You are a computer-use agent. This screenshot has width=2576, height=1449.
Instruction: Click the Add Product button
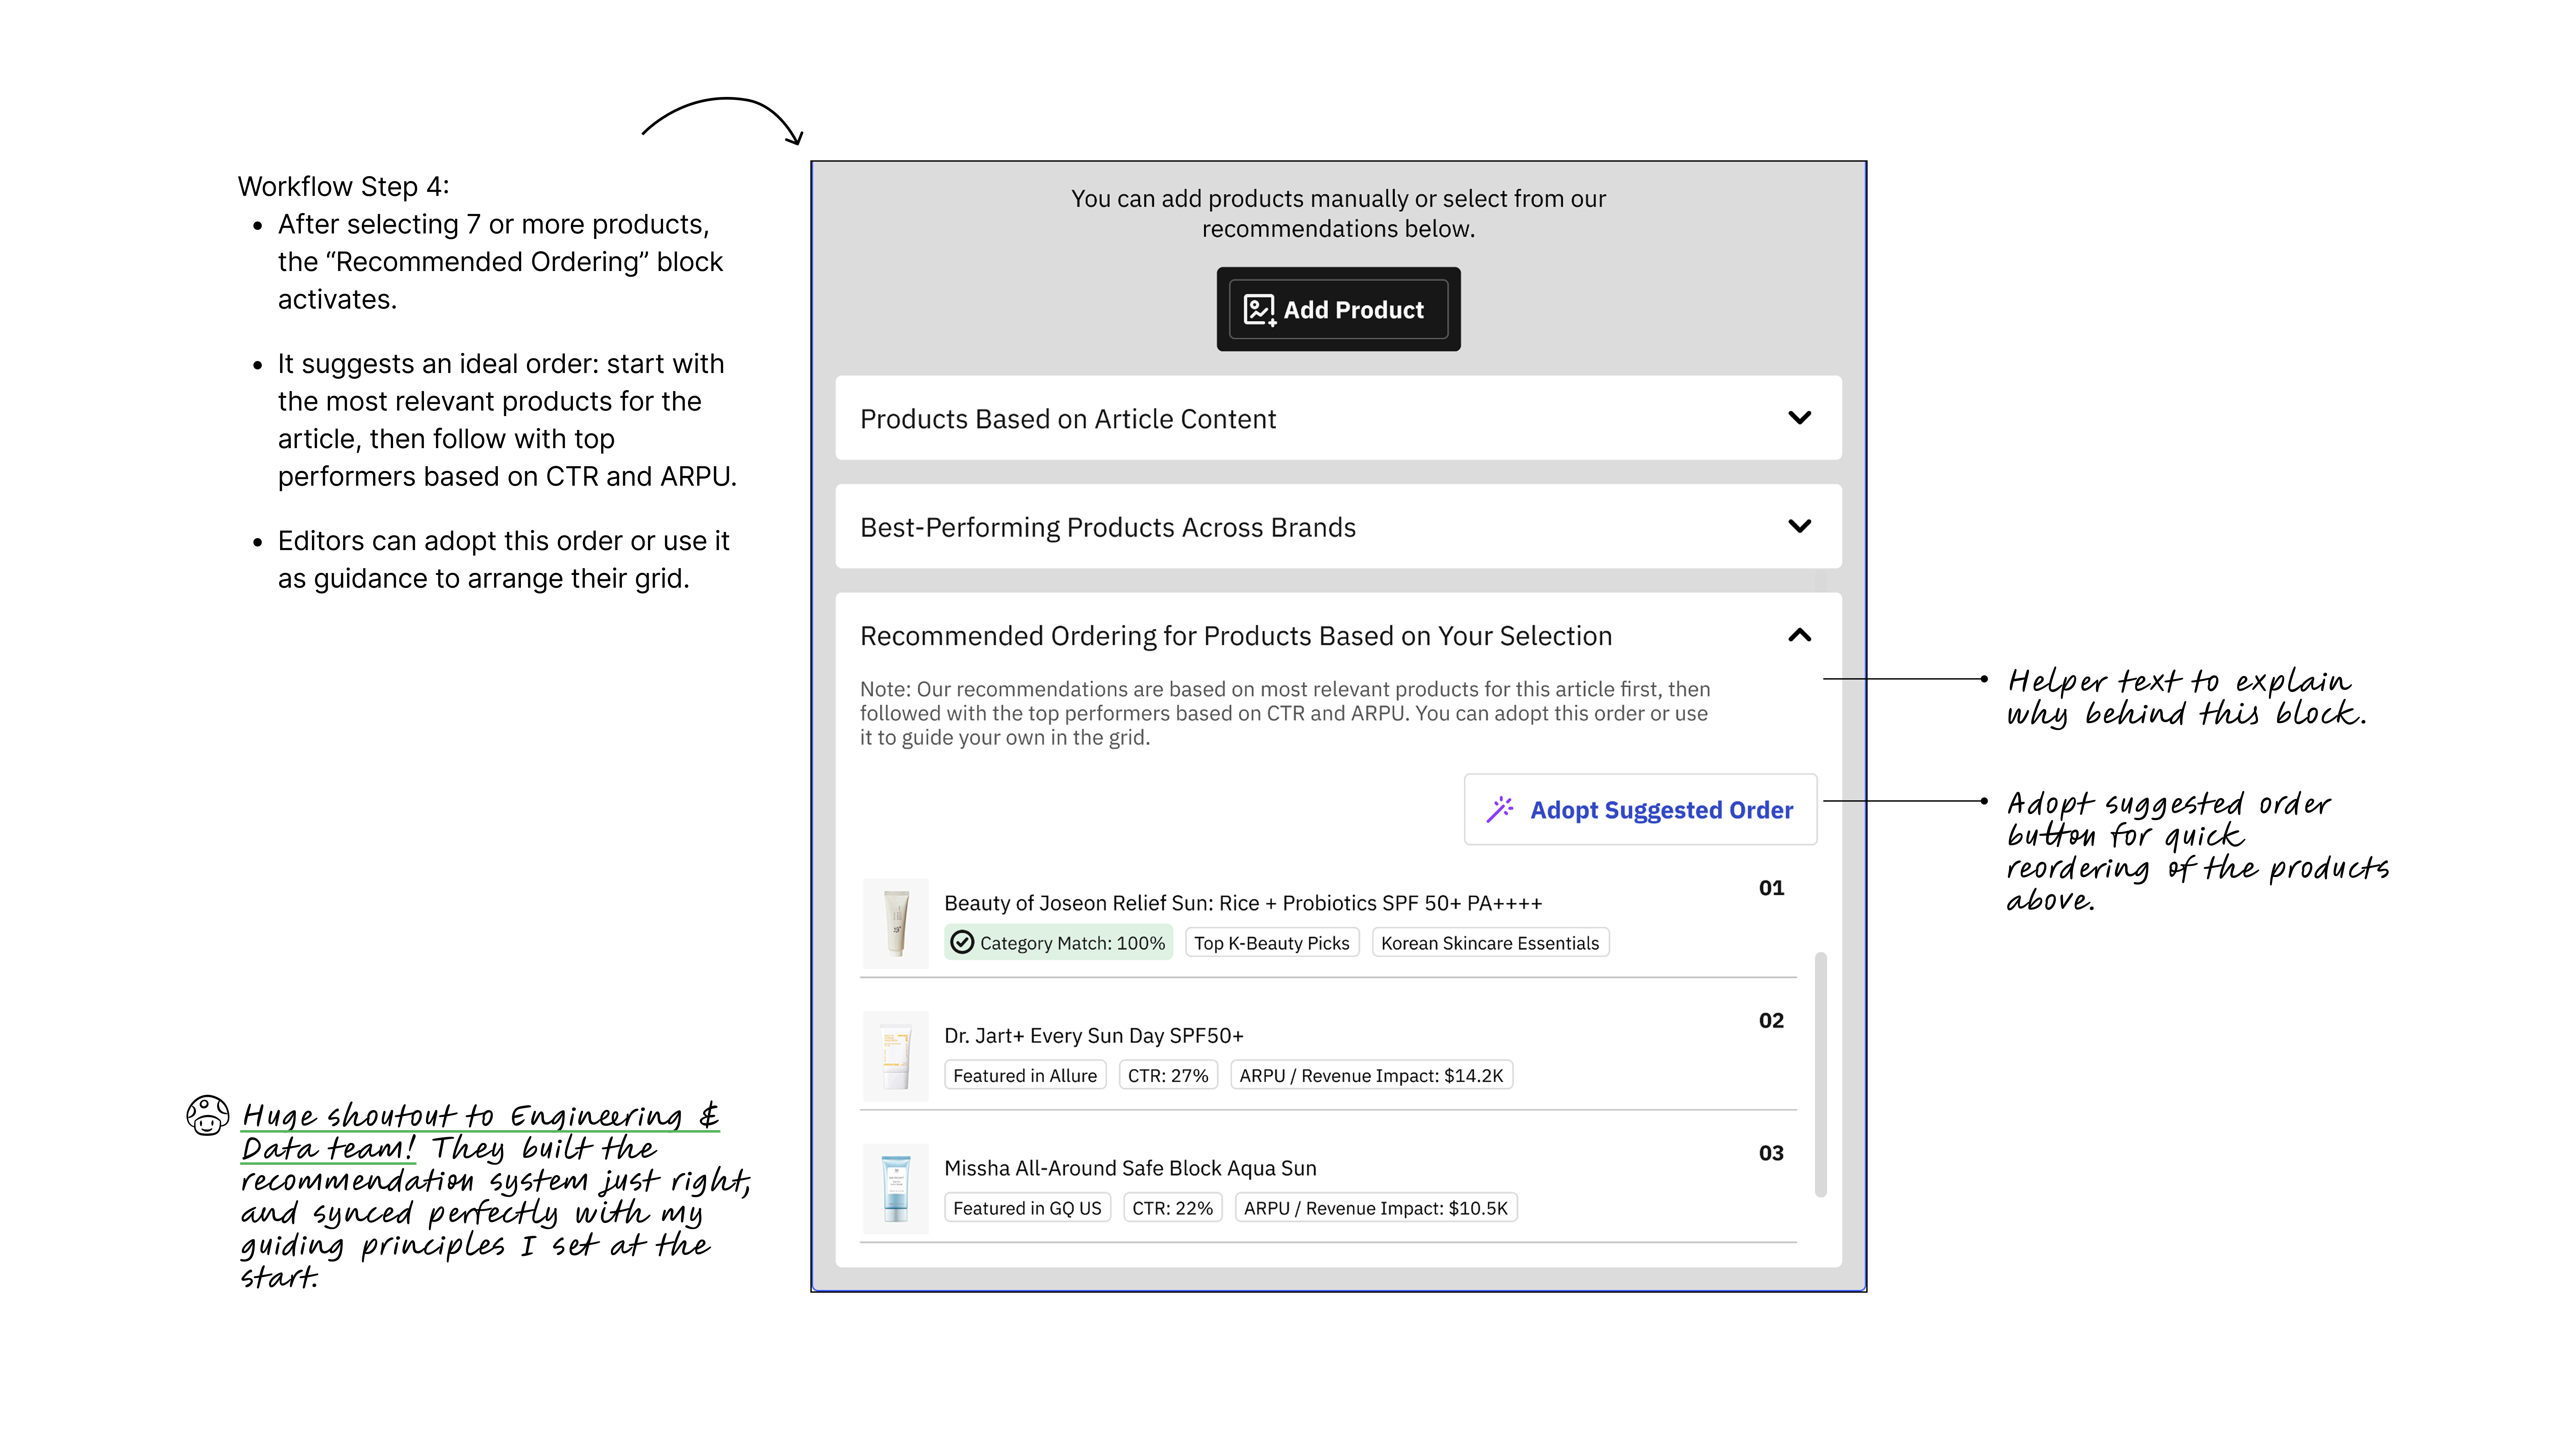1338,309
